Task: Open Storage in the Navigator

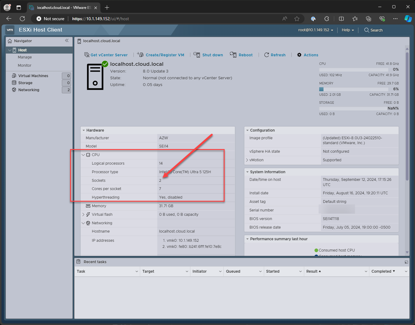Action: (25, 83)
